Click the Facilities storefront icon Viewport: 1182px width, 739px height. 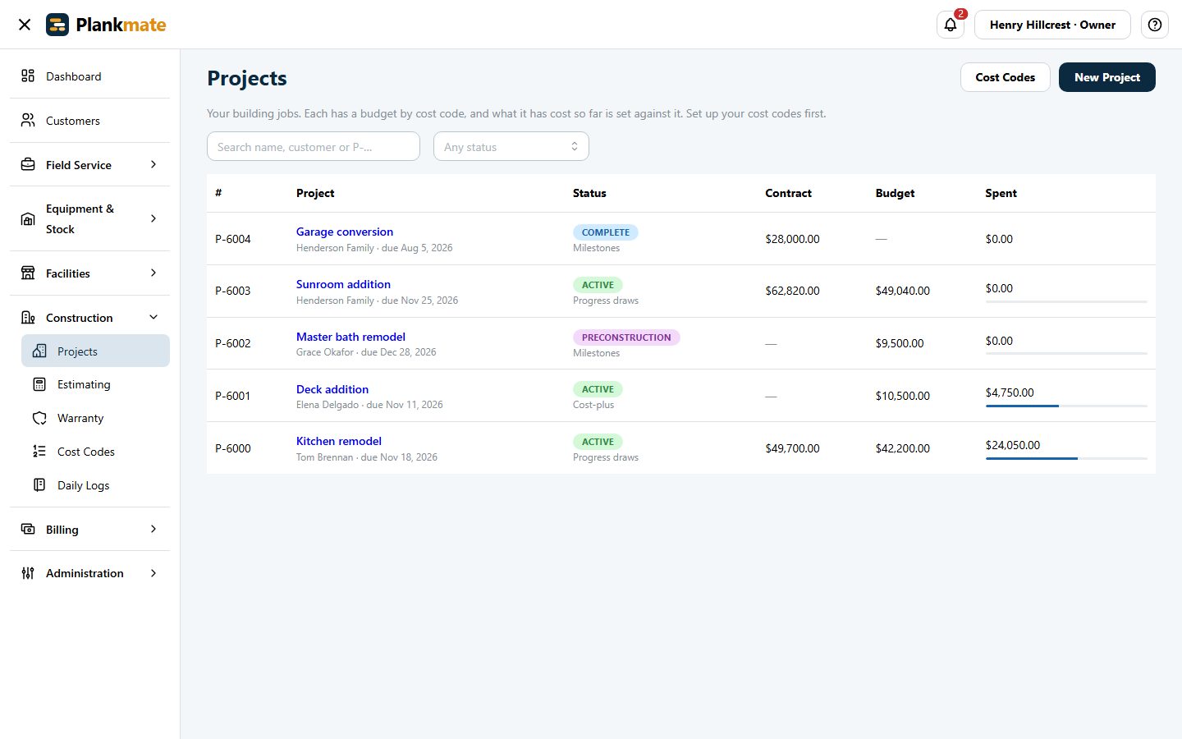tap(28, 273)
